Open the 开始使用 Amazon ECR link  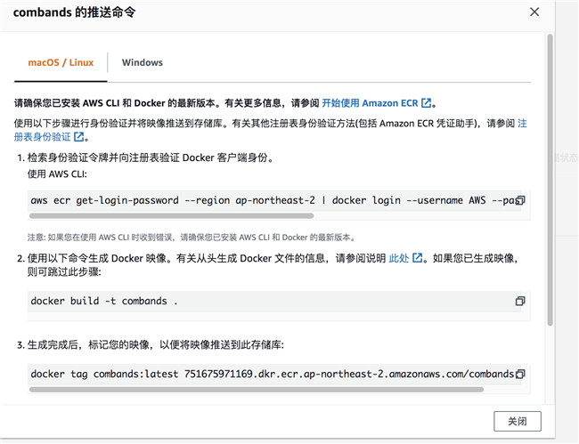376,103
